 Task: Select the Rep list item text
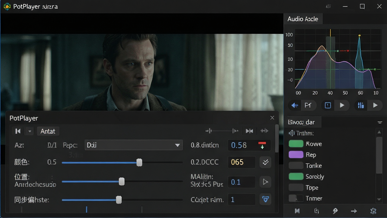[x=311, y=155]
